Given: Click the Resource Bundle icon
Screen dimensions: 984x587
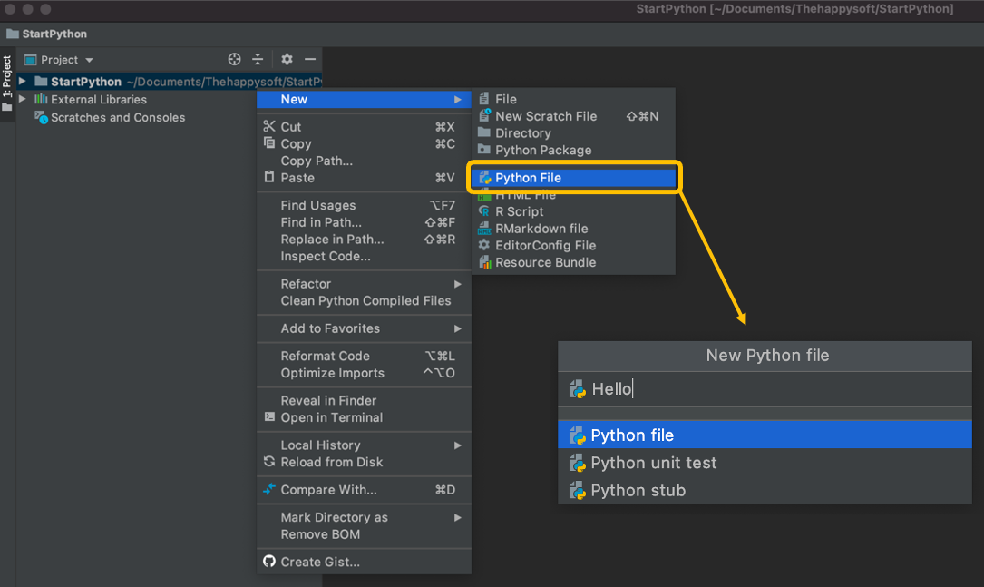Looking at the screenshot, I should 484,262.
